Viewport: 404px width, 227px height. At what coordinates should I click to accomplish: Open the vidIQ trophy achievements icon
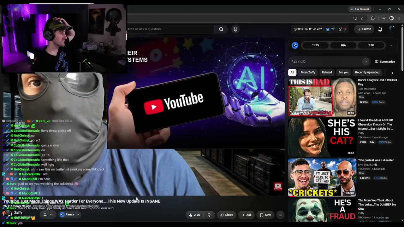(x=340, y=29)
